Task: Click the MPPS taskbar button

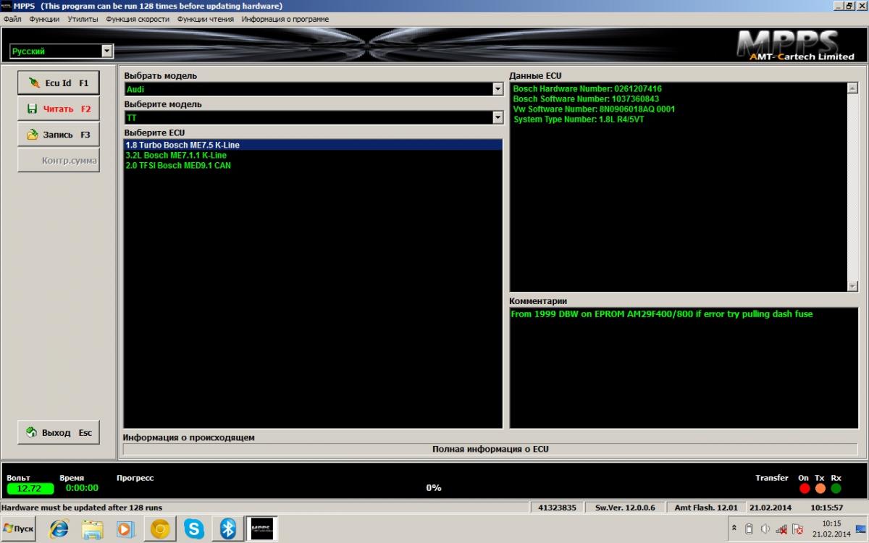Action: [x=262, y=529]
